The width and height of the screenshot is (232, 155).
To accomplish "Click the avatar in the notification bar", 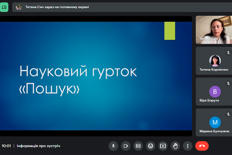I will (19, 7).
